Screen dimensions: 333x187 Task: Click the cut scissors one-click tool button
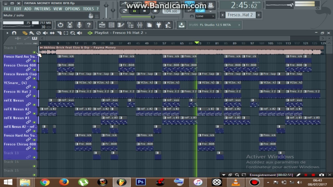pos(70,25)
